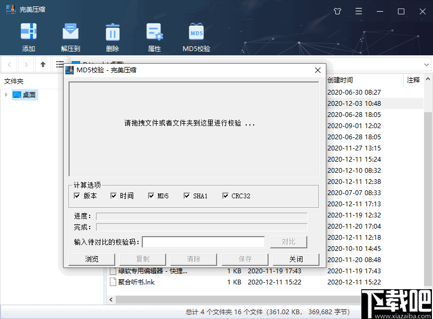The width and height of the screenshot is (433, 319).
Task: Click the scroll up arrow of file list
Action: pyautogui.click(x=428, y=79)
